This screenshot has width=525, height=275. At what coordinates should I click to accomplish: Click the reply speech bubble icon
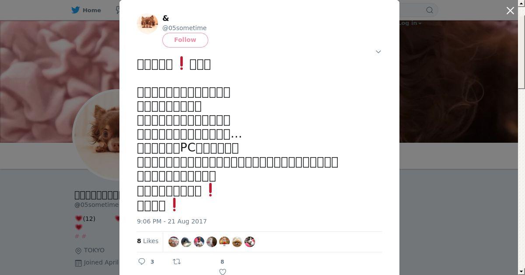[x=142, y=261]
